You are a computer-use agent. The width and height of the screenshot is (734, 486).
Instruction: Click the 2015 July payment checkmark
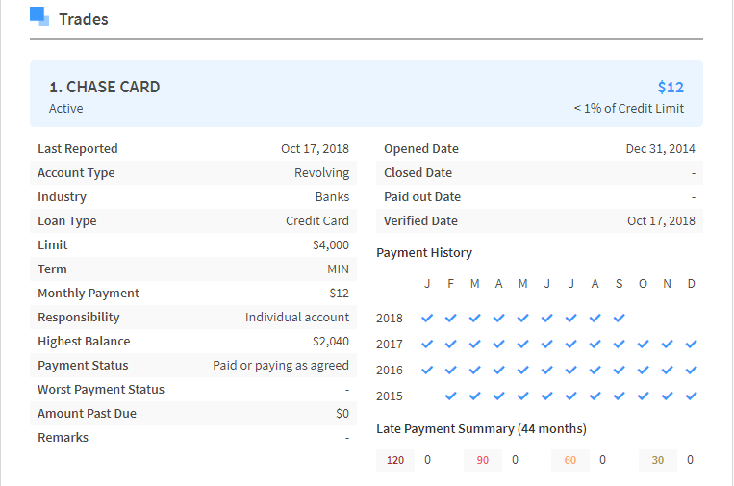[570, 396]
